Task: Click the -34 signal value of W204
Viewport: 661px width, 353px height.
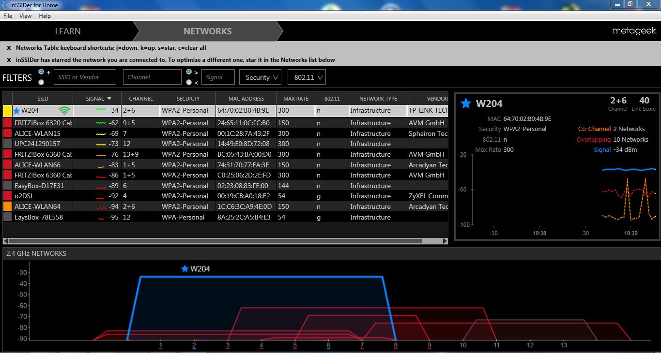Action: pos(113,111)
